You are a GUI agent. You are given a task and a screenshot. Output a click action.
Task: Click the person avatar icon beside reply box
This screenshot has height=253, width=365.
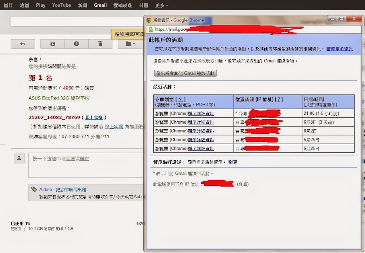[x=19, y=158]
